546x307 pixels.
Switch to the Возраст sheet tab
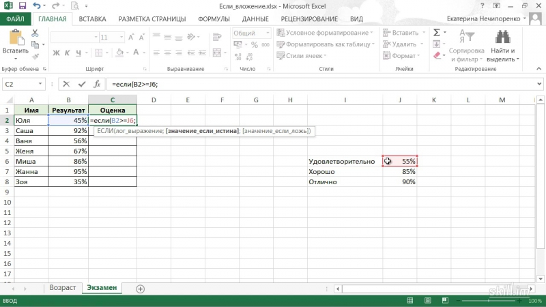[63, 288]
